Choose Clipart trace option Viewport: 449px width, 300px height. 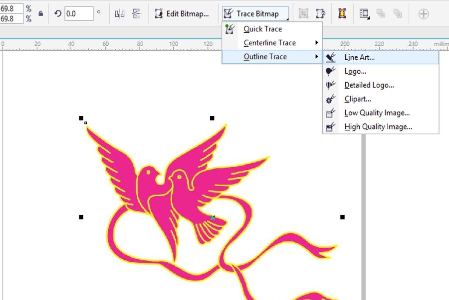point(381,99)
